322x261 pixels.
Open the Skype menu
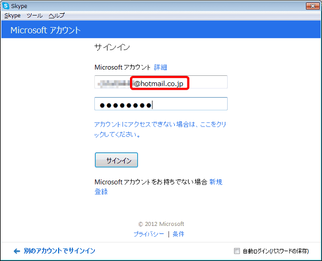[x=13, y=16]
